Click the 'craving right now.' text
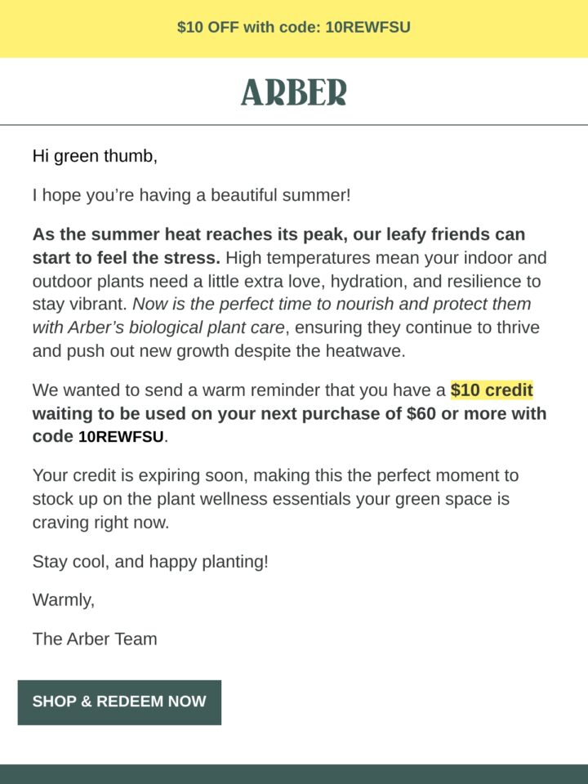The height and width of the screenshot is (784, 588). tap(101, 523)
